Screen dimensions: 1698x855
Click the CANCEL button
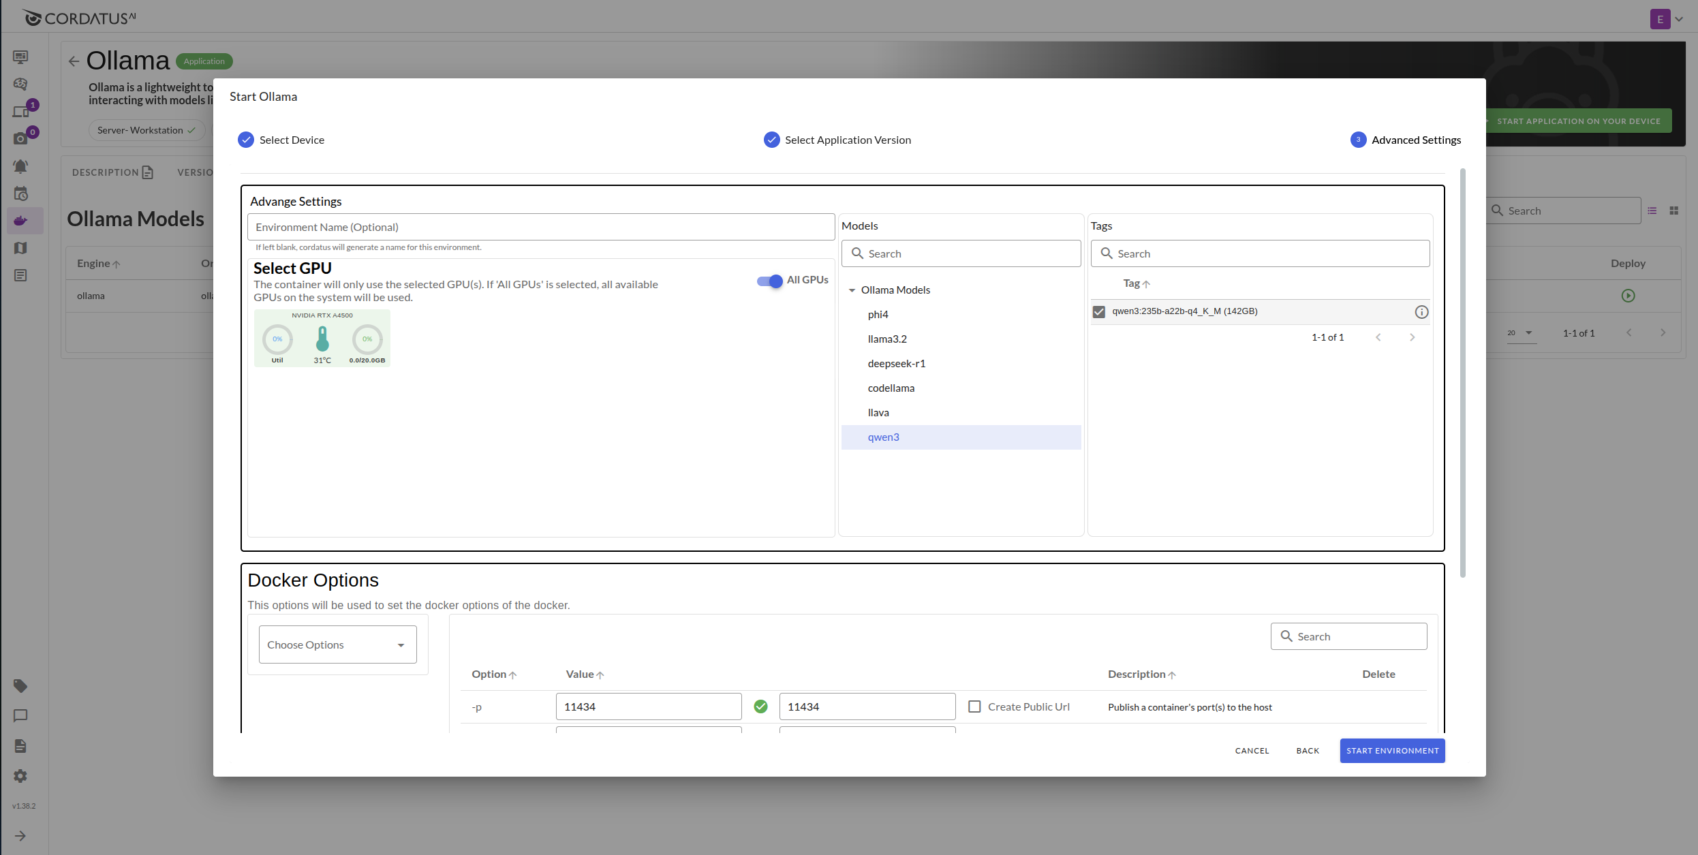pyautogui.click(x=1252, y=751)
